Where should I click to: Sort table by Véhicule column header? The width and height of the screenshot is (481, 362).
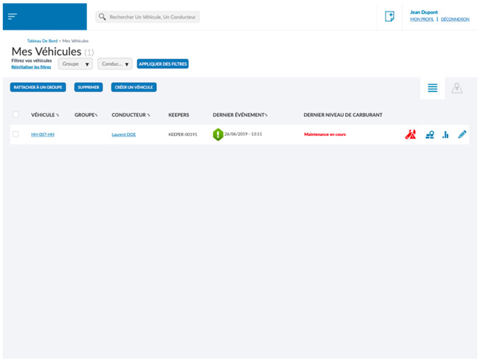coord(44,115)
